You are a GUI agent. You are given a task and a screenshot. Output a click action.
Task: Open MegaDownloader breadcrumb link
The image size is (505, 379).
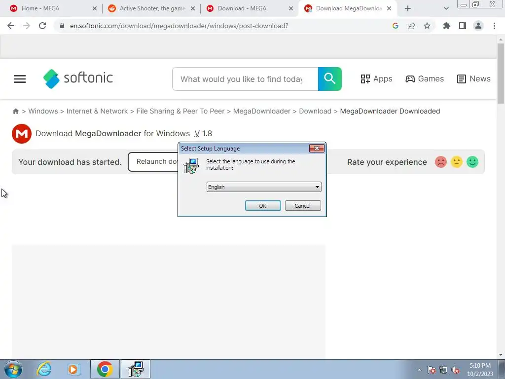(x=261, y=111)
